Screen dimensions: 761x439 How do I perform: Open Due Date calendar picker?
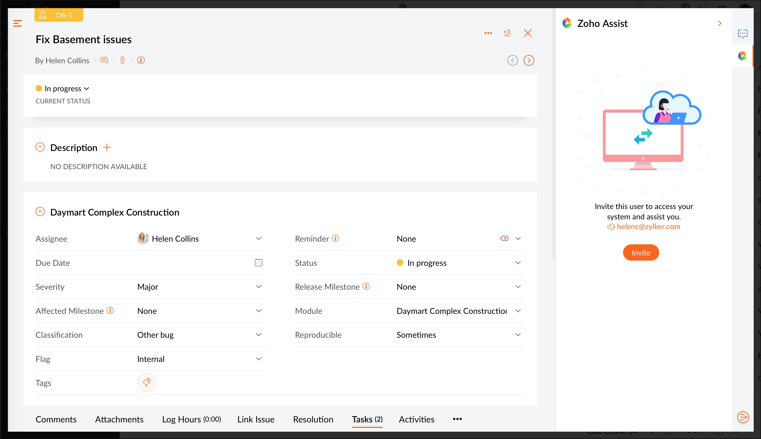[258, 263]
